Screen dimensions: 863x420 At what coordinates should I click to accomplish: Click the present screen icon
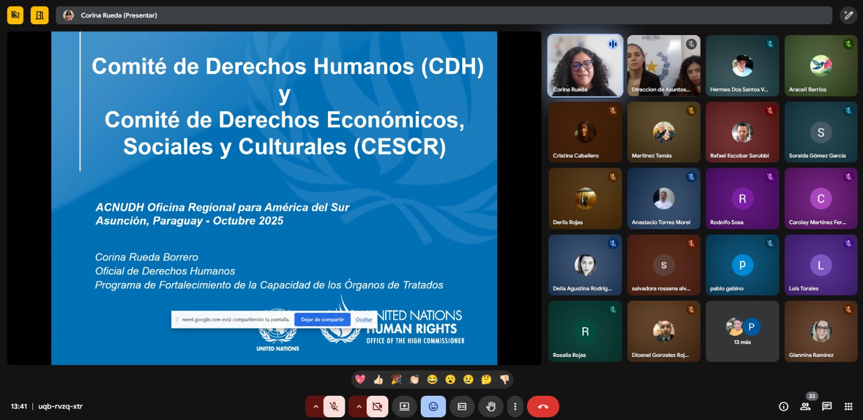405,407
